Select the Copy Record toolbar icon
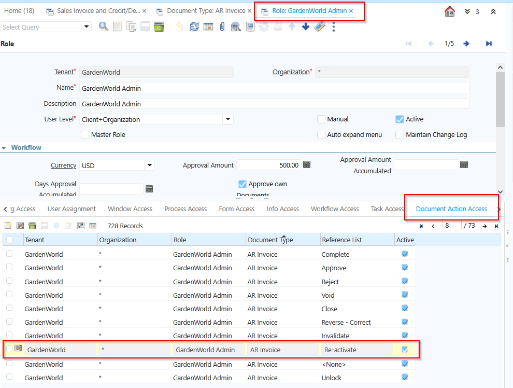Viewport: 513px width, 388px height. pos(131,26)
